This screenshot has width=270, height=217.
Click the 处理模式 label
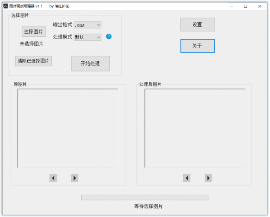(62, 37)
